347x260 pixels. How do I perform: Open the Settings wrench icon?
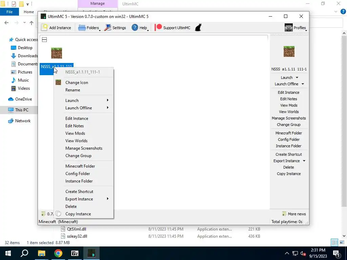(107, 28)
